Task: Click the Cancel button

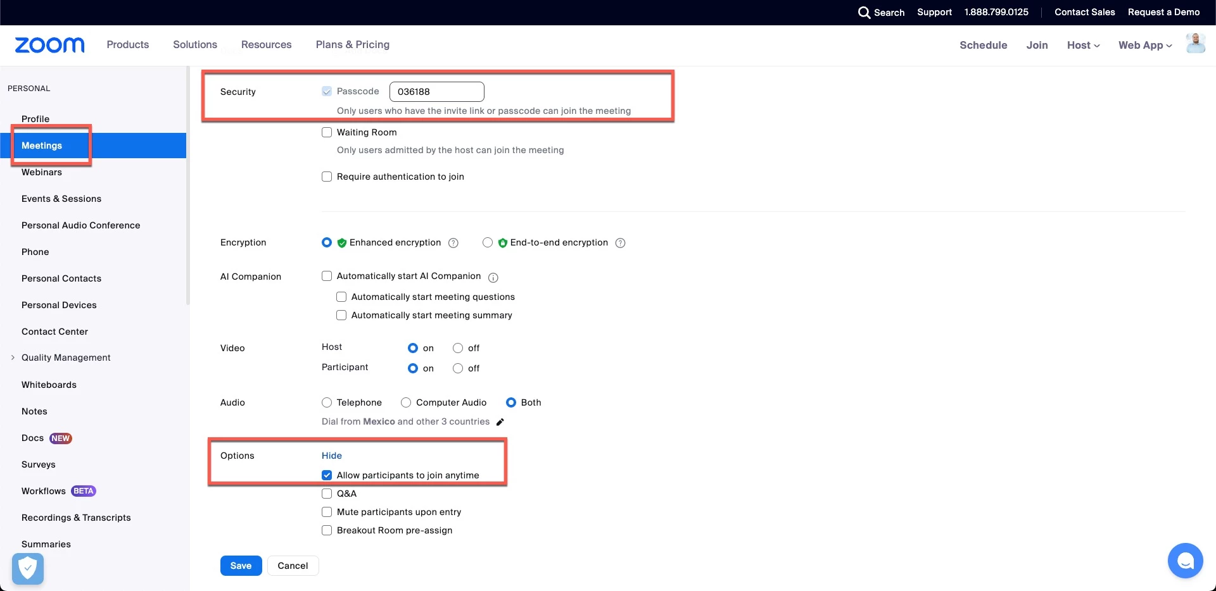Action: point(293,566)
